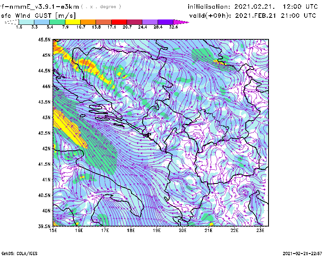Click the 41N latitude label
This screenshot has width=331, height=256.
[x=46, y=180]
